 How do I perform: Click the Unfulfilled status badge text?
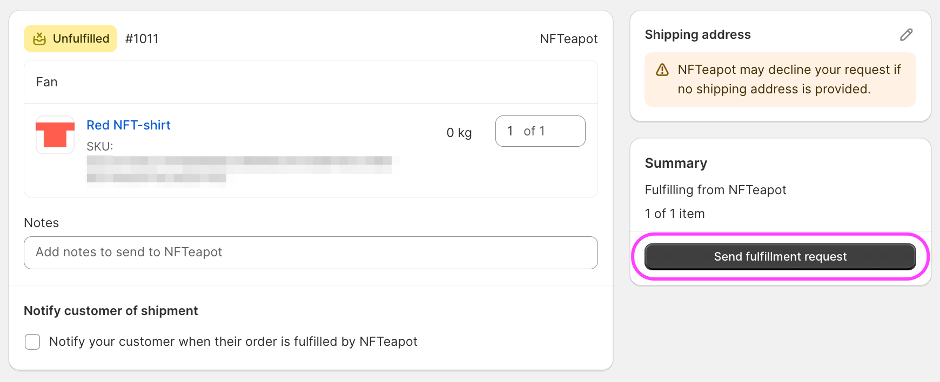click(81, 39)
